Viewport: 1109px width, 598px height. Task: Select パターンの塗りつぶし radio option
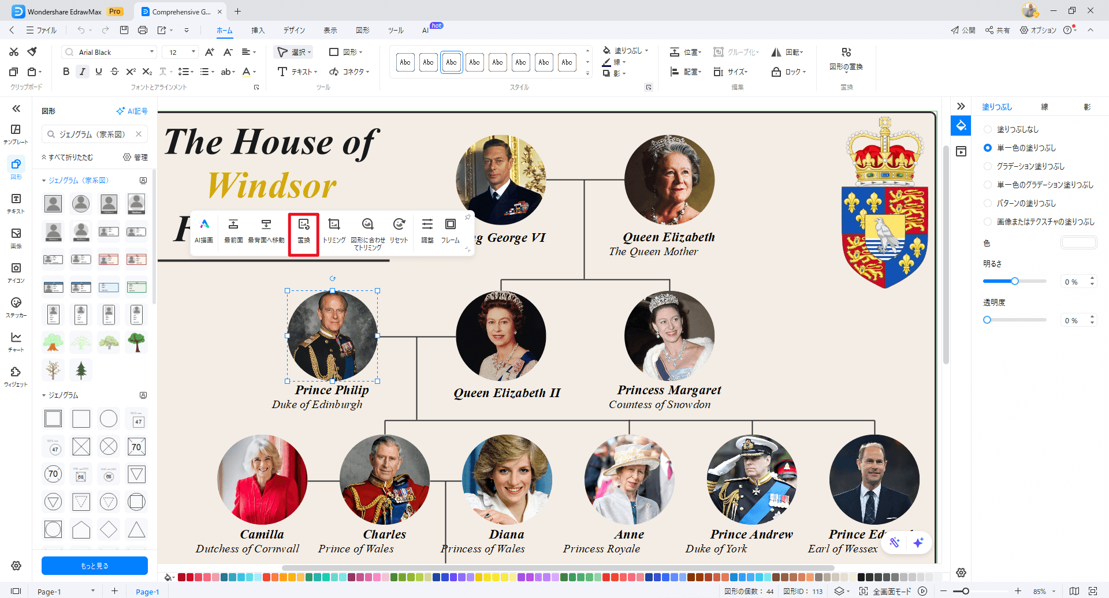point(988,203)
